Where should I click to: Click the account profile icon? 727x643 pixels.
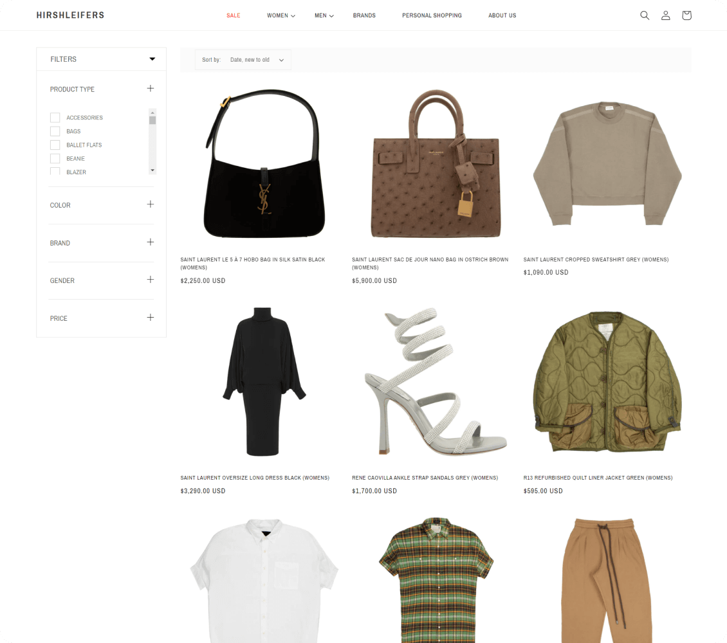[665, 15]
